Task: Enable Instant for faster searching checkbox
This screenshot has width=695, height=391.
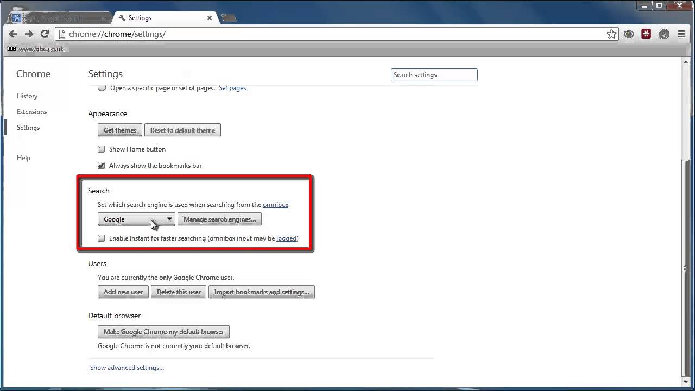Action: tap(102, 238)
